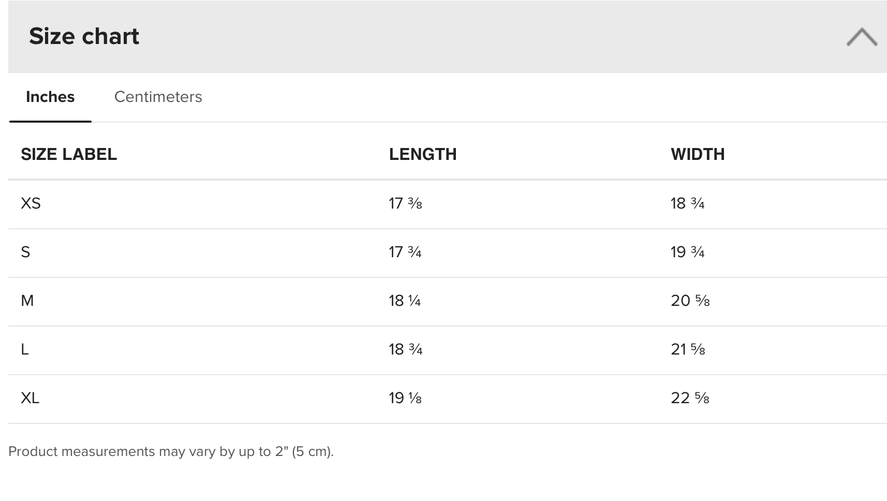The height and width of the screenshot is (501, 887).
Task: Click the LENGTH column header
Action: point(423,154)
